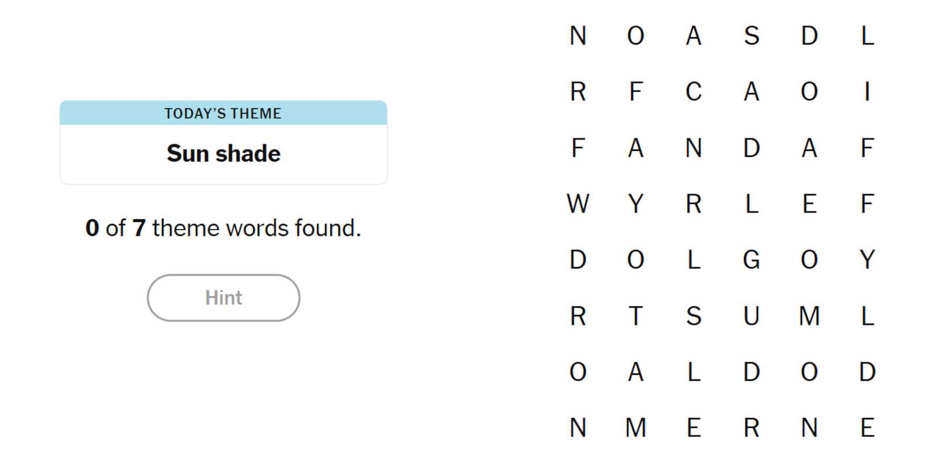Select the letter W in the grid

(578, 204)
